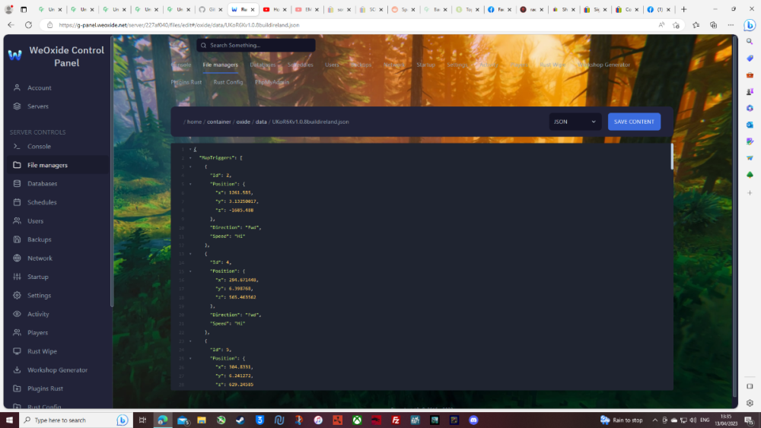Screen dimensions: 761x428
Task: Open the Rain to stop weather widget
Action: pos(621,420)
